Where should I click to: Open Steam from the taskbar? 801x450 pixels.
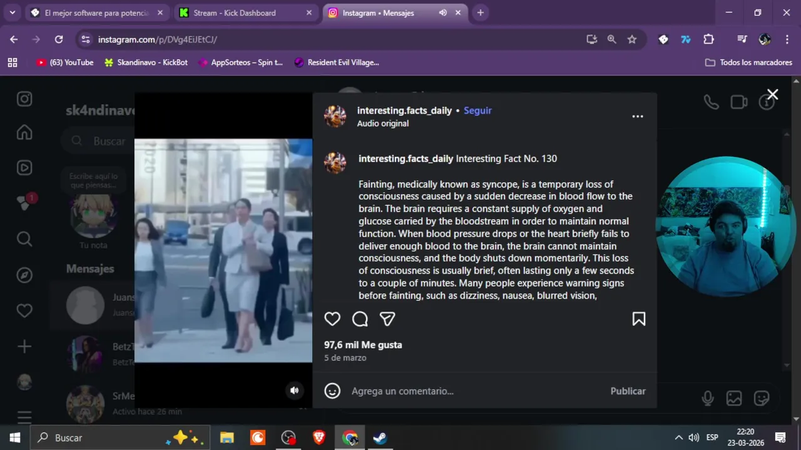(x=380, y=437)
